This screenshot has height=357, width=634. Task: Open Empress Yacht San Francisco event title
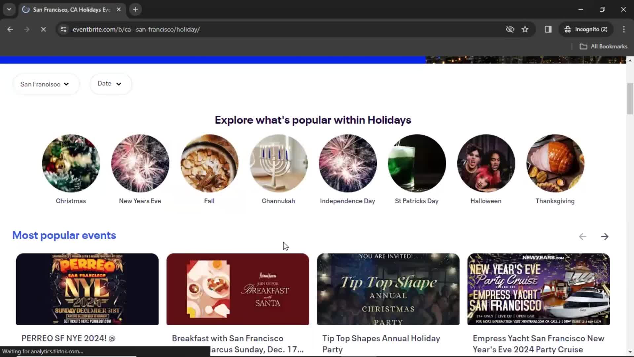coord(539,344)
